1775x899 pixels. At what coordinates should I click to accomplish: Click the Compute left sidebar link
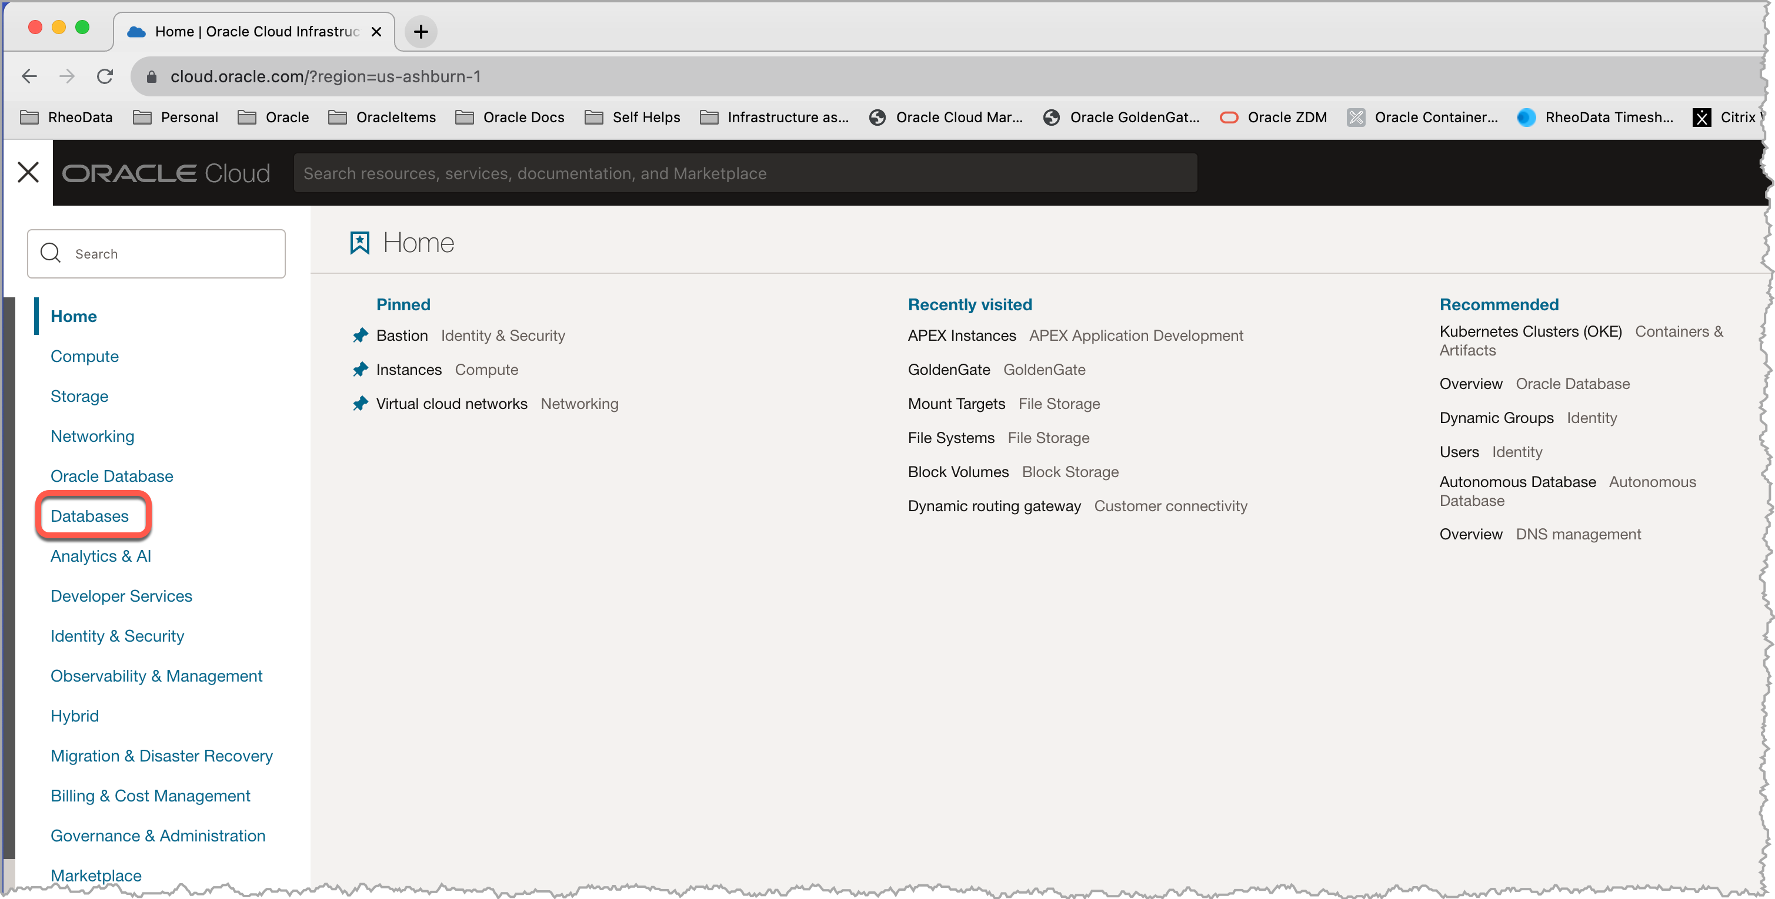coord(85,355)
